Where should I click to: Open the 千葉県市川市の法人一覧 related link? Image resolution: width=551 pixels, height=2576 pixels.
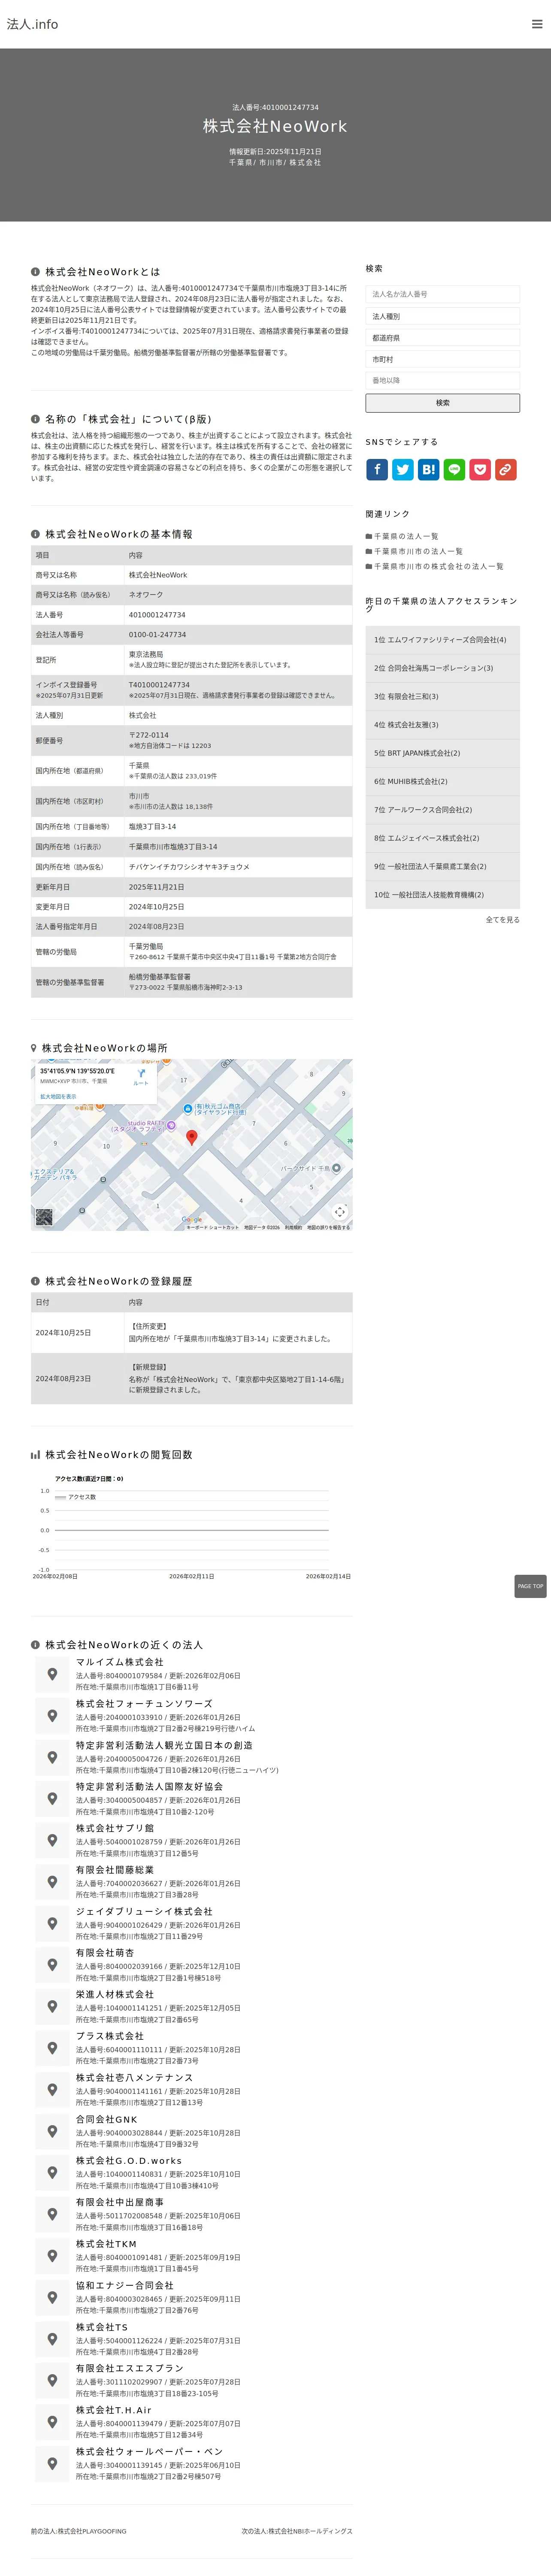pyautogui.click(x=418, y=551)
